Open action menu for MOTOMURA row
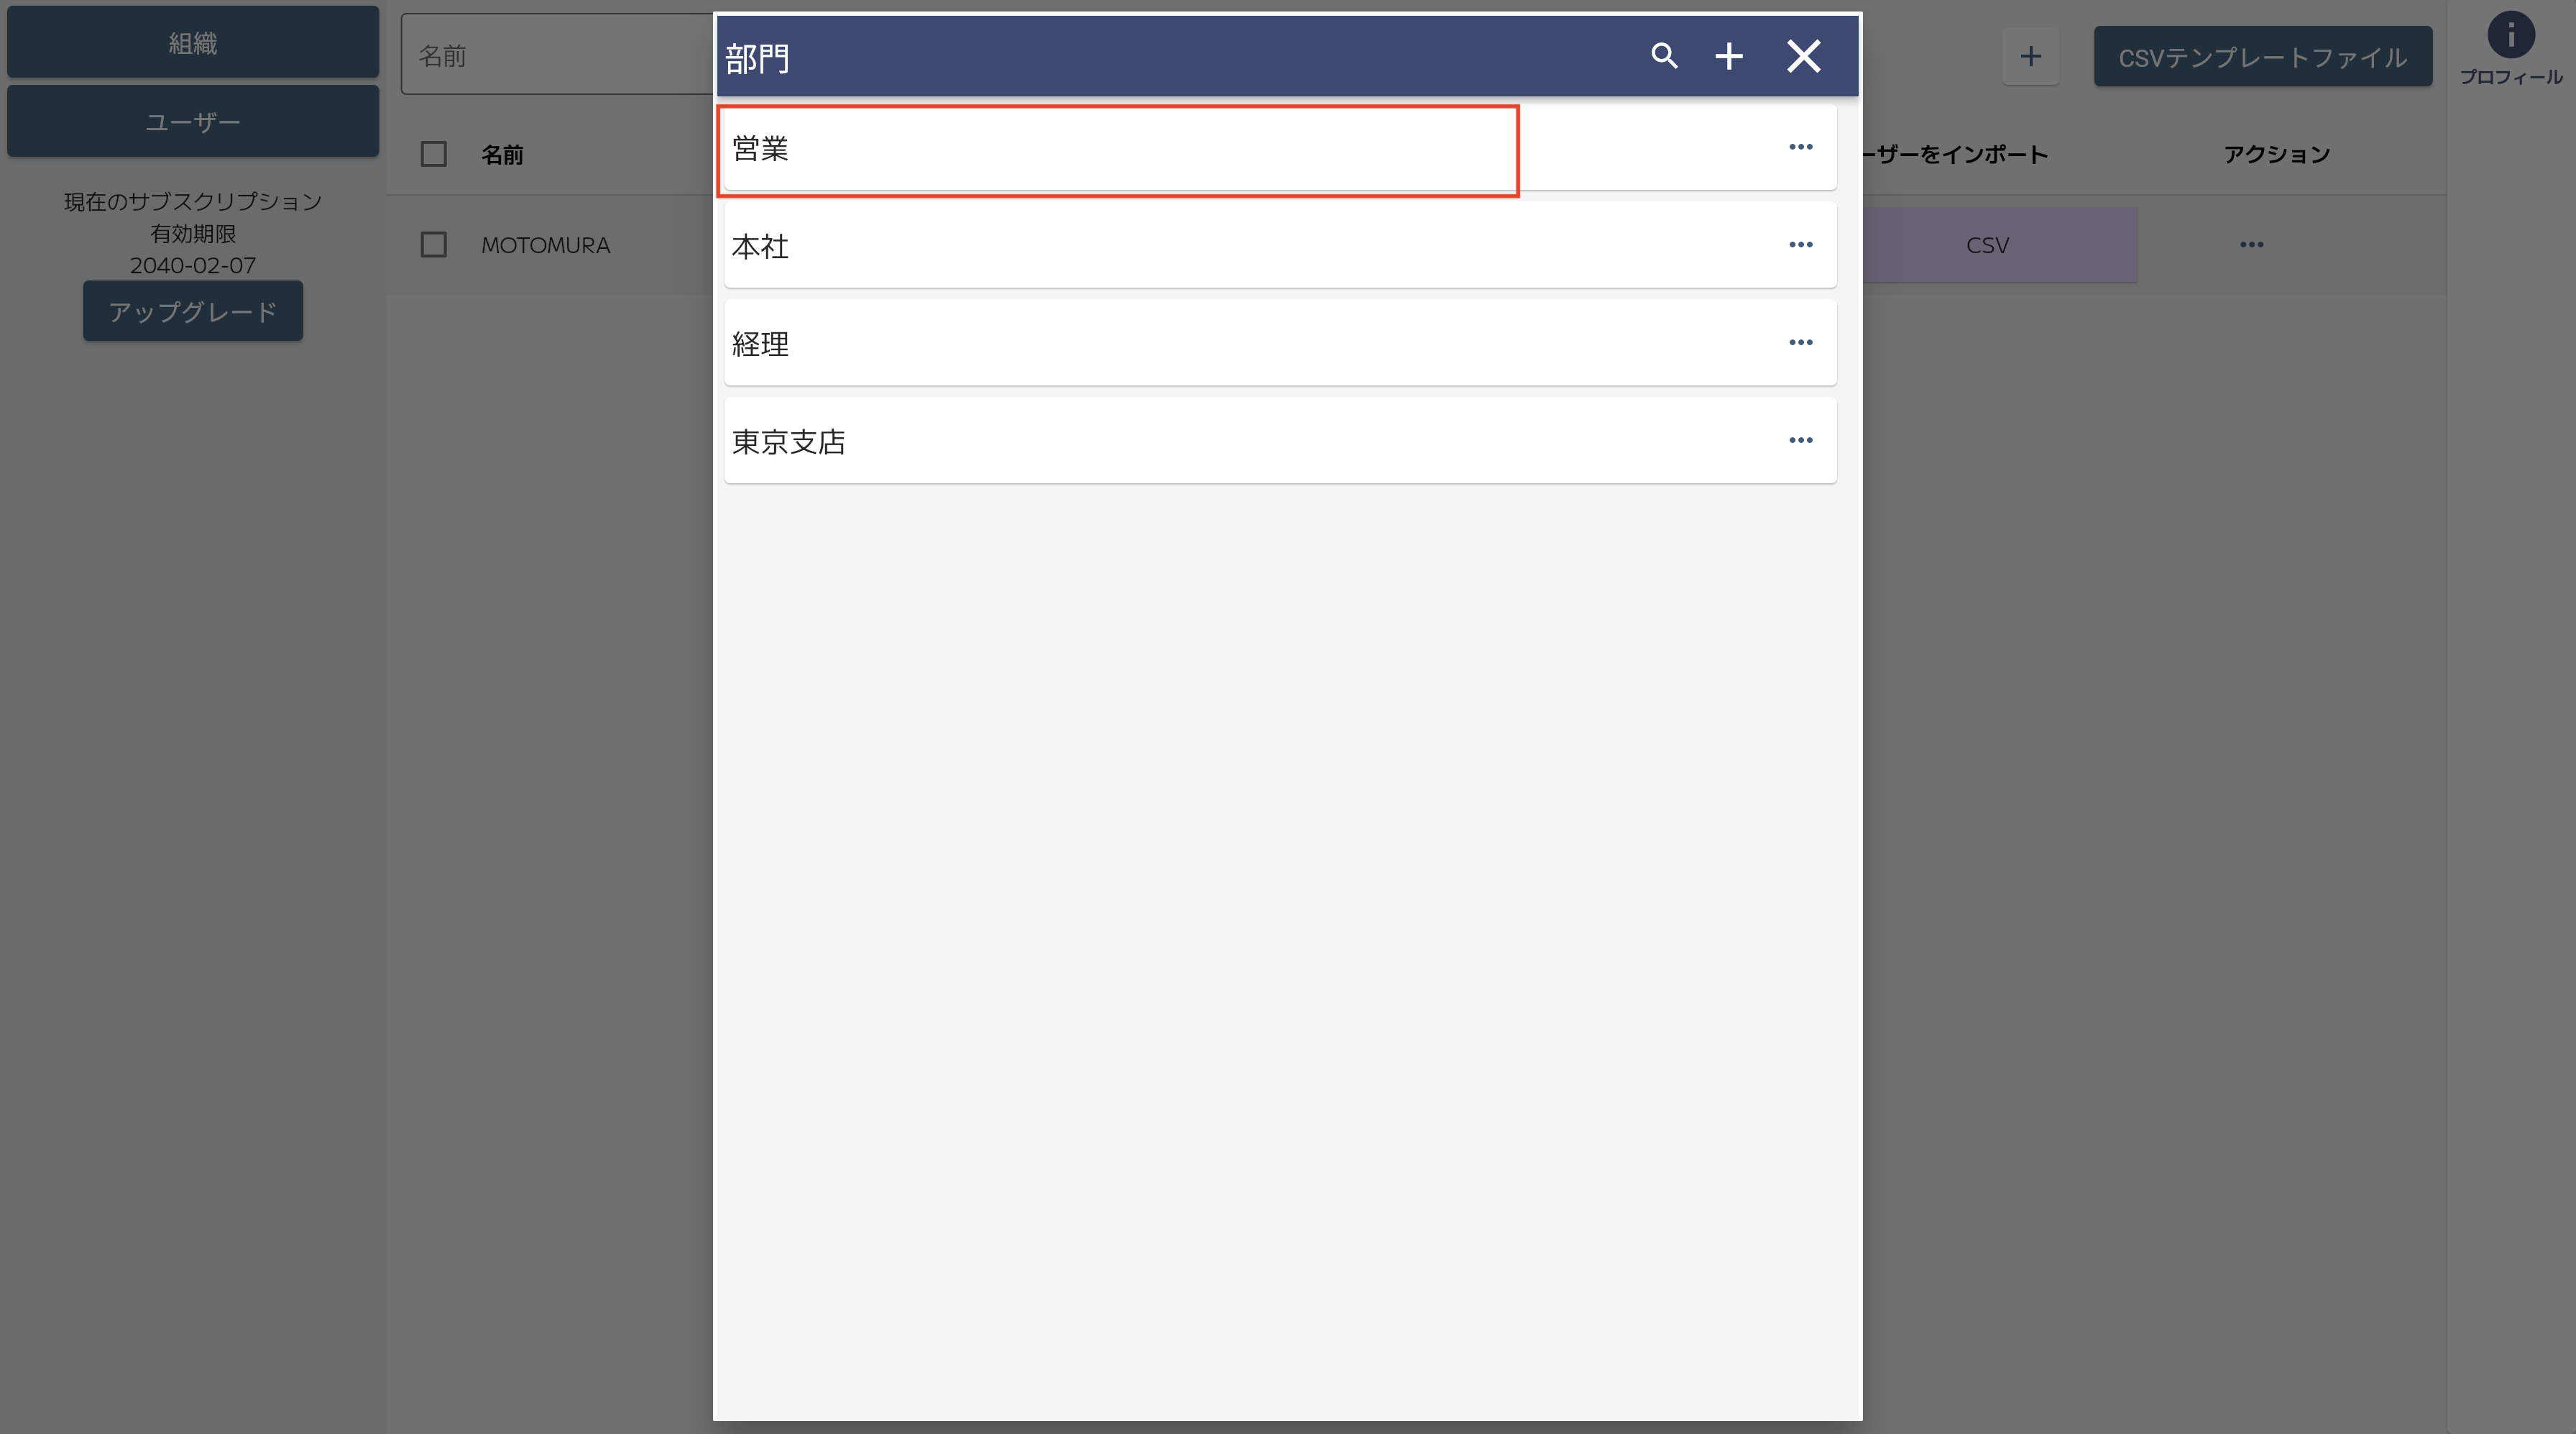Viewport: 2576px width, 1434px height. click(x=2251, y=245)
